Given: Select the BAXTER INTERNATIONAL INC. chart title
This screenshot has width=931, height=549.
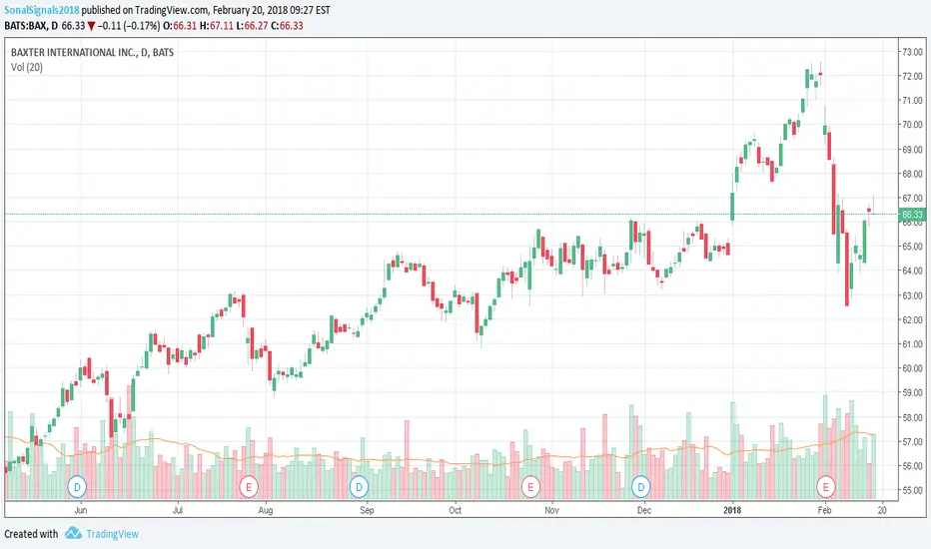Looking at the screenshot, I should click(x=92, y=52).
